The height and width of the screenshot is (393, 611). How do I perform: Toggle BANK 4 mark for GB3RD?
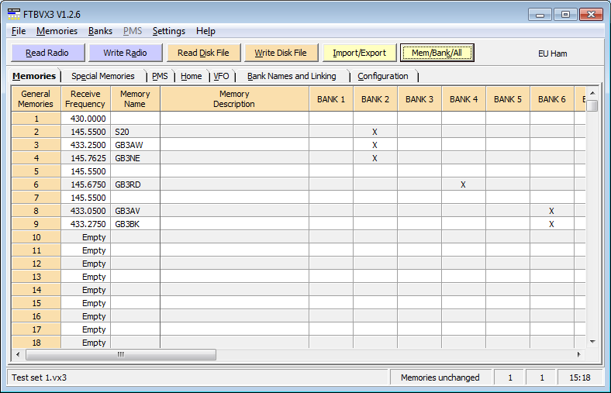(x=463, y=184)
